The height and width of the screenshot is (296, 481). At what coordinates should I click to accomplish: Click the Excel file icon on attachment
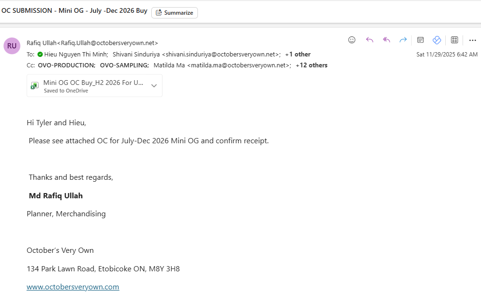(x=35, y=85)
